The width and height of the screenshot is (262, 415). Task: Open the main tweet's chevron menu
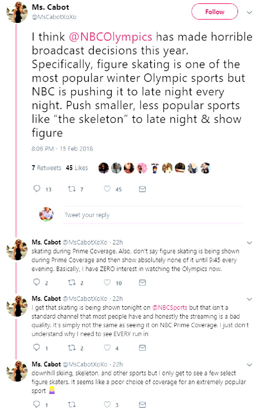[249, 12]
